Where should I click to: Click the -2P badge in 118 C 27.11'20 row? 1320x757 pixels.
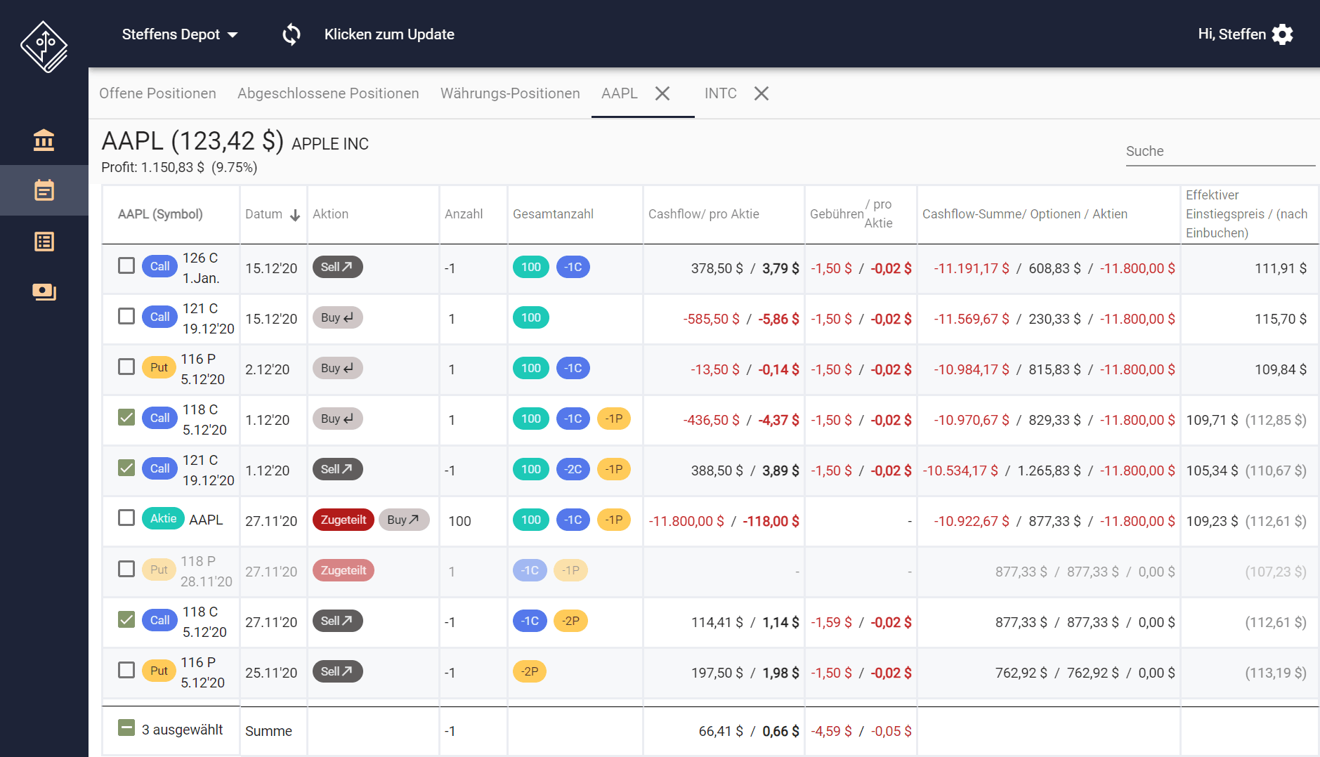click(x=571, y=621)
